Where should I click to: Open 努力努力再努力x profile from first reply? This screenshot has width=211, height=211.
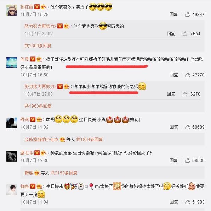pyautogui.click(x=40, y=26)
